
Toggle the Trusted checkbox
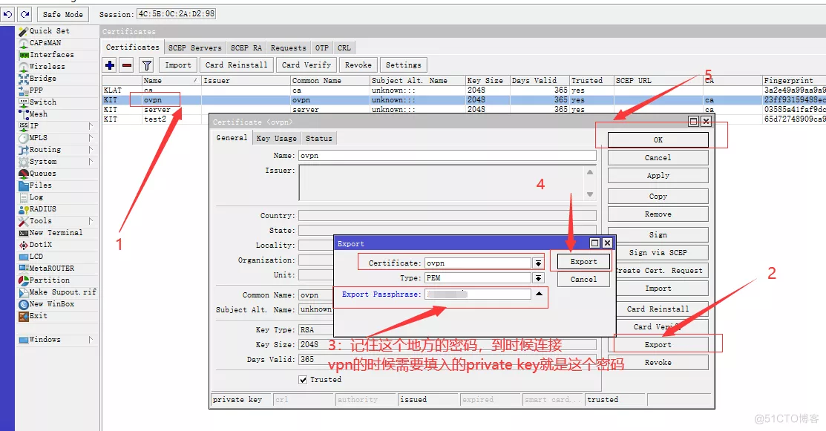pyautogui.click(x=303, y=380)
